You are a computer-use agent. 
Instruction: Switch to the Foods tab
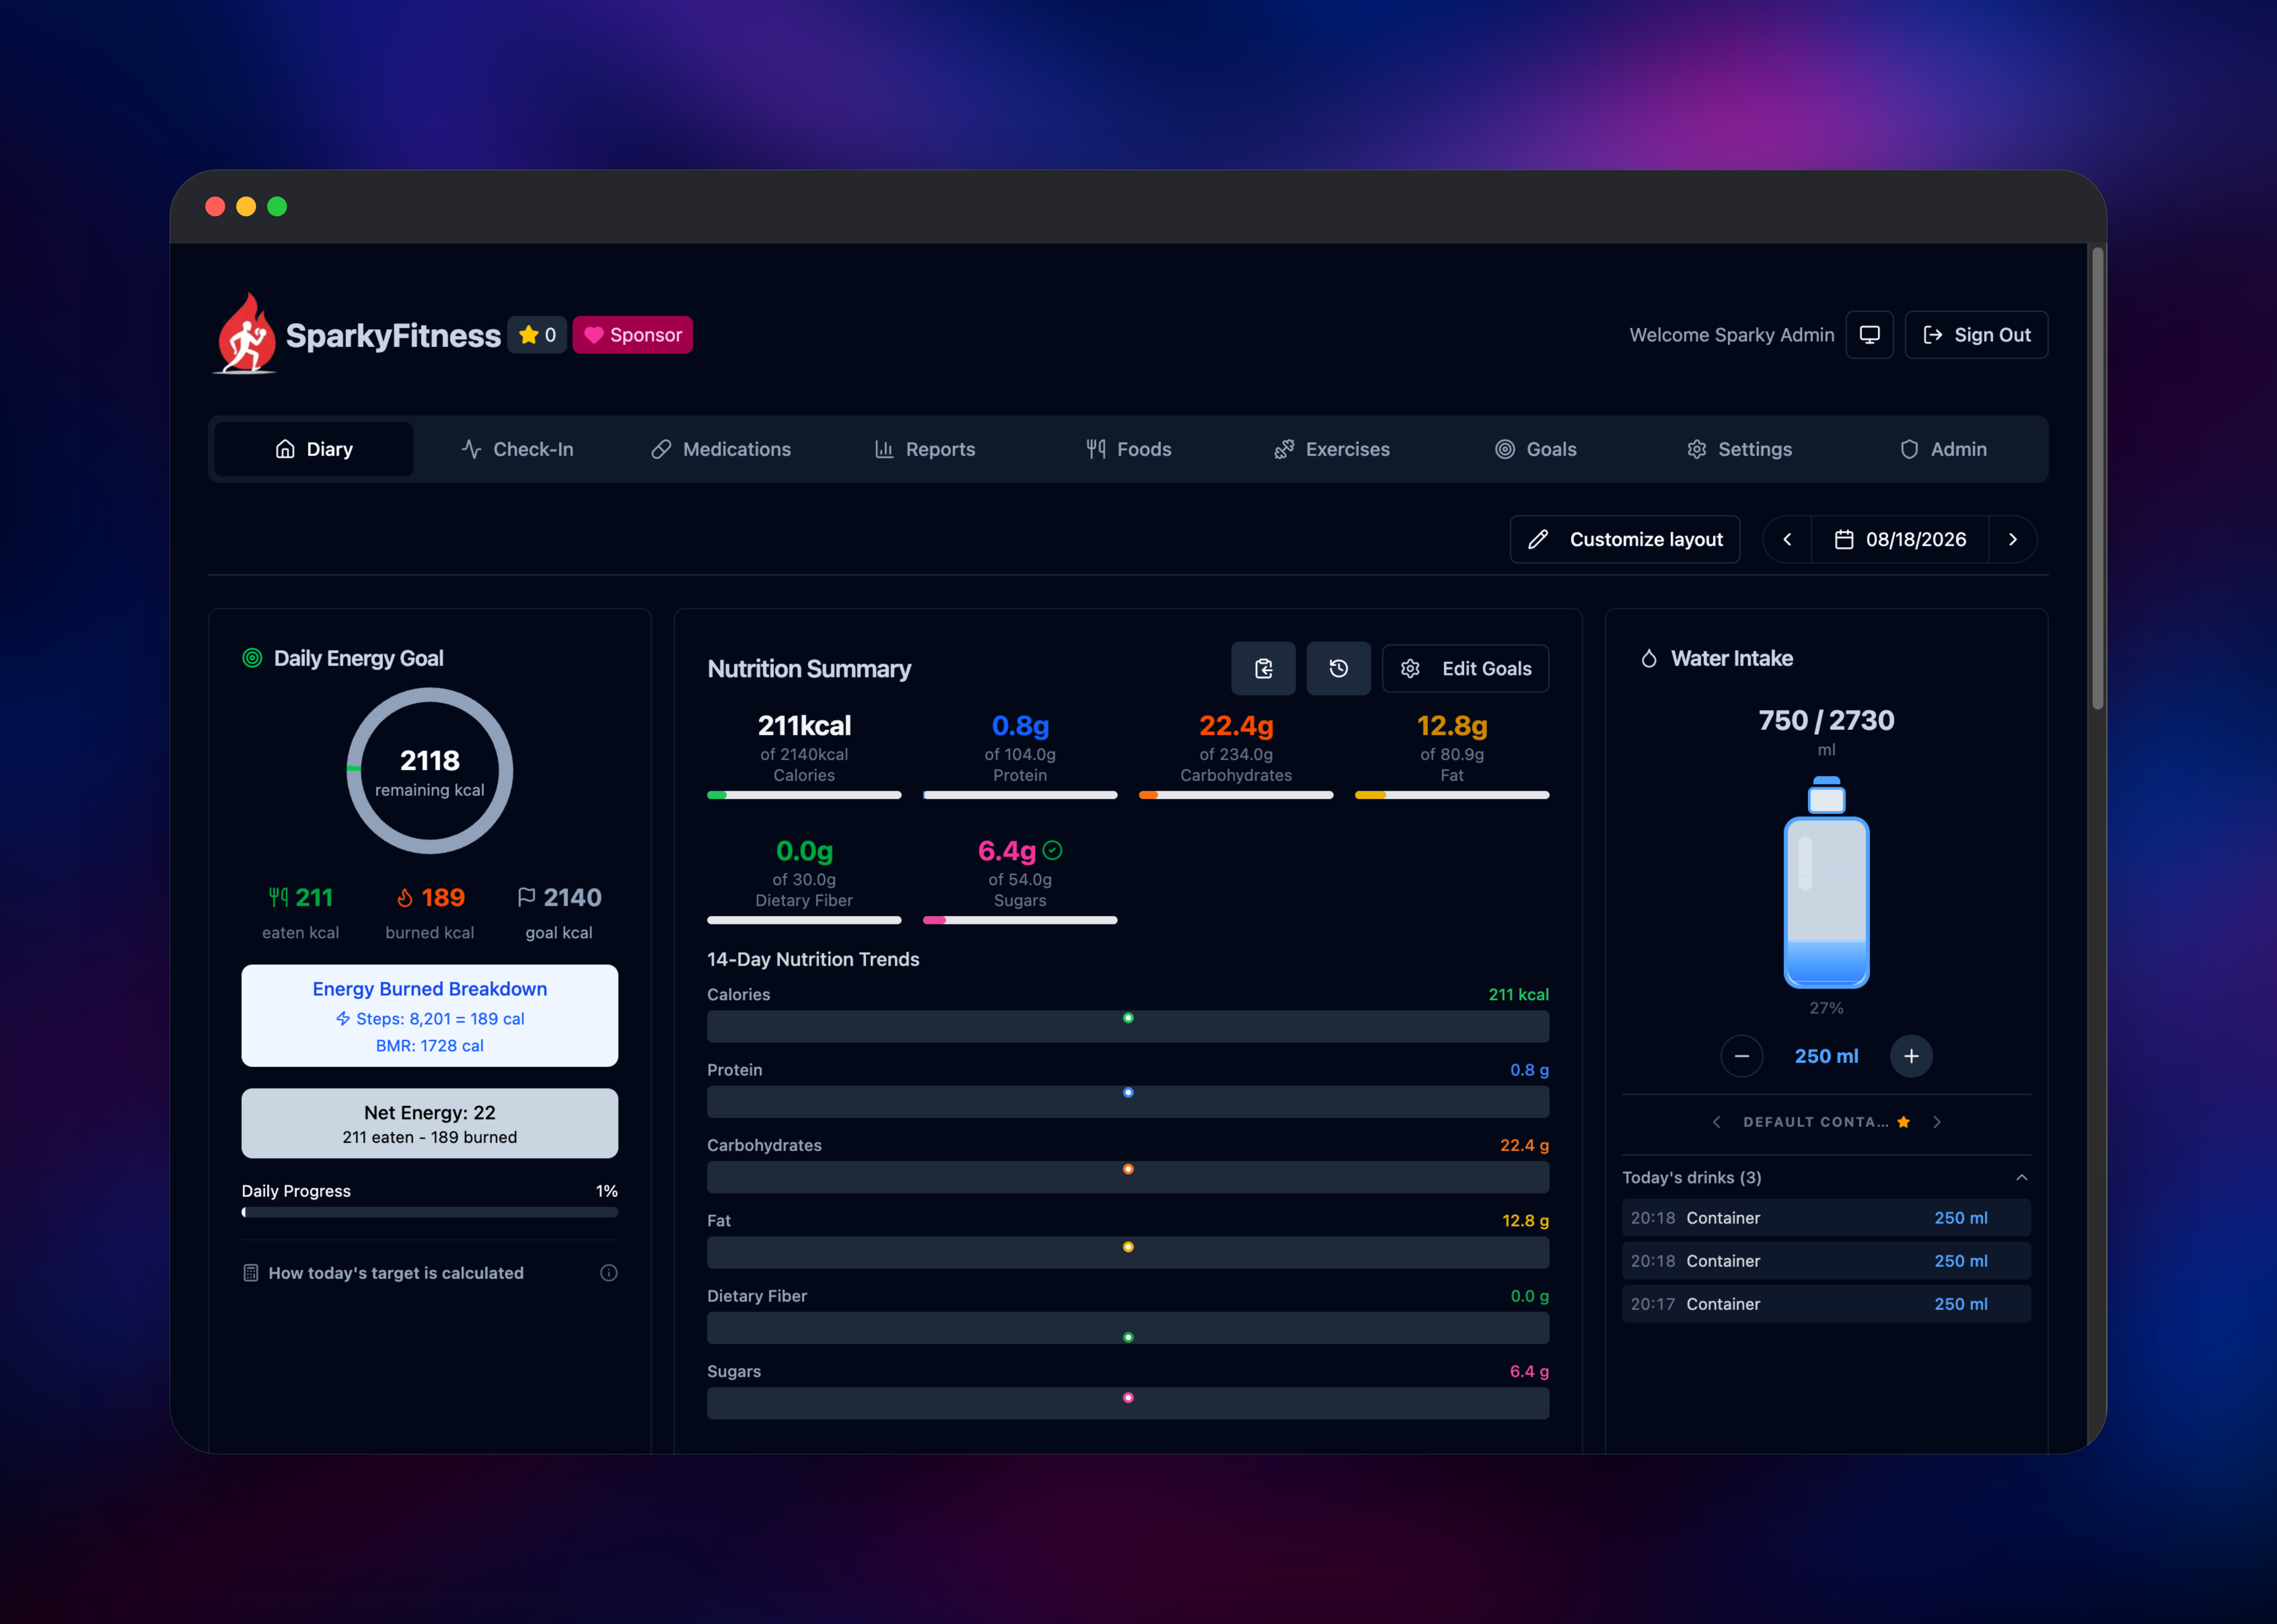(x=1129, y=449)
